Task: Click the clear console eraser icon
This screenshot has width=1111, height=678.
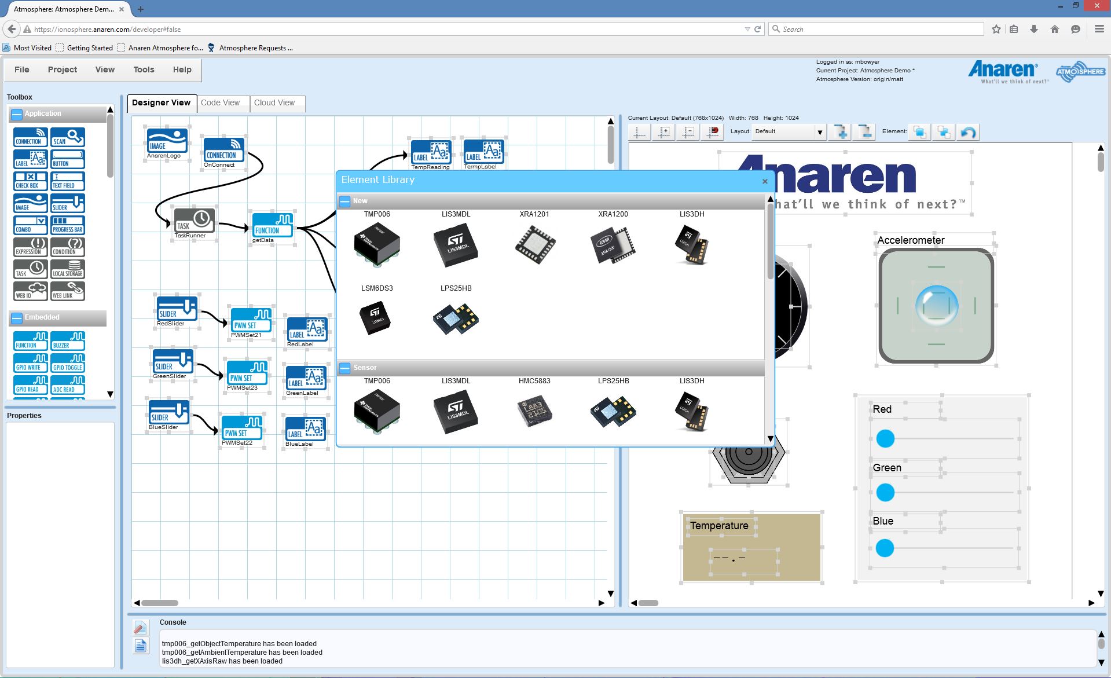Action: [x=140, y=628]
